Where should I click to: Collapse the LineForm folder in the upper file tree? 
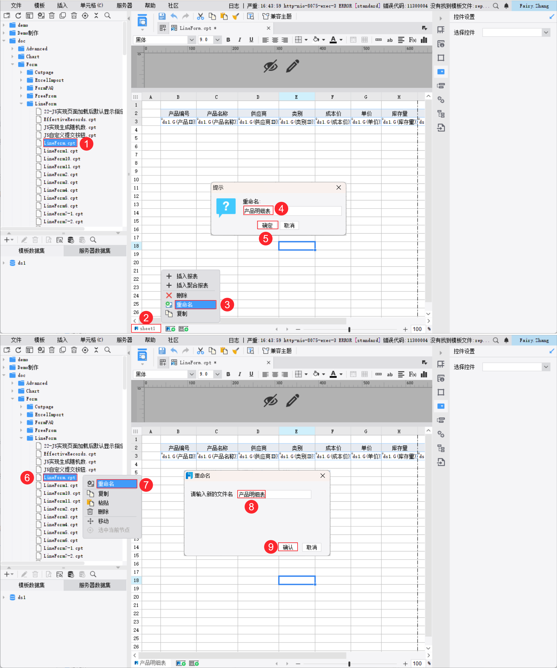click(x=21, y=104)
